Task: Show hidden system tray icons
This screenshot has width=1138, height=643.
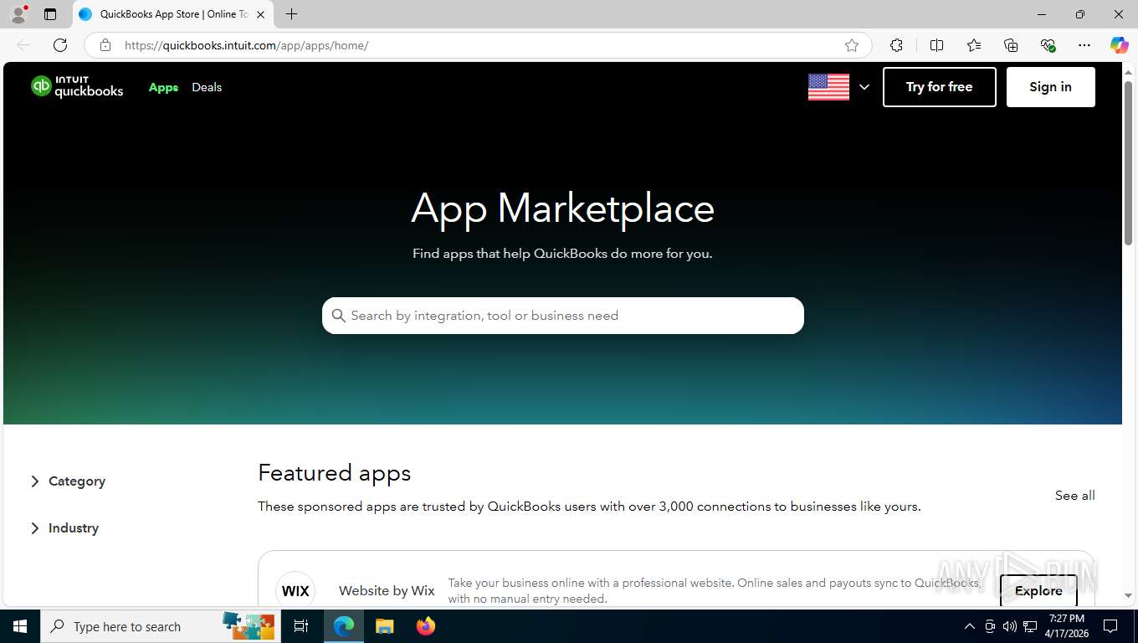Action: click(x=970, y=626)
